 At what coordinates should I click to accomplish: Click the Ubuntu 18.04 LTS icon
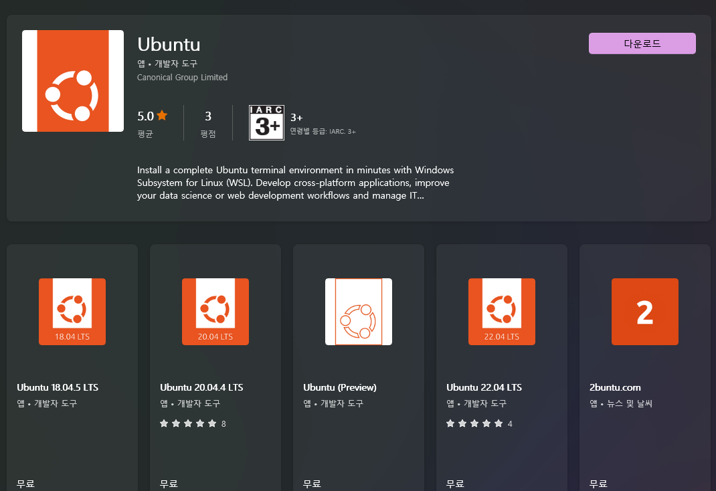click(x=72, y=312)
